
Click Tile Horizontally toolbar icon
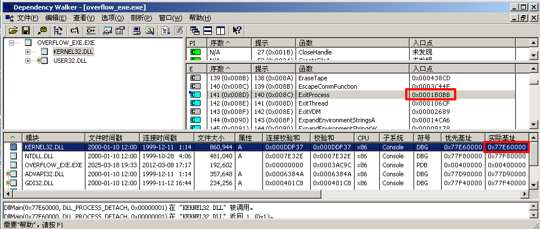click(x=208, y=31)
